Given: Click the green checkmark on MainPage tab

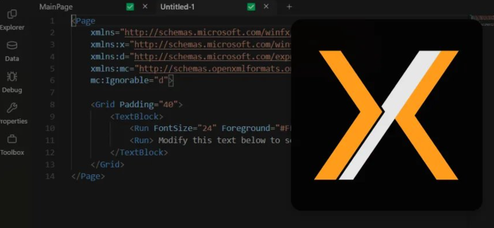Looking at the screenshot, I should tap(130, 7).
